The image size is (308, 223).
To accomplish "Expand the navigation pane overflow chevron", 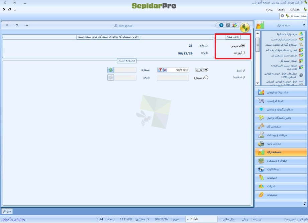I will (304, 203).
